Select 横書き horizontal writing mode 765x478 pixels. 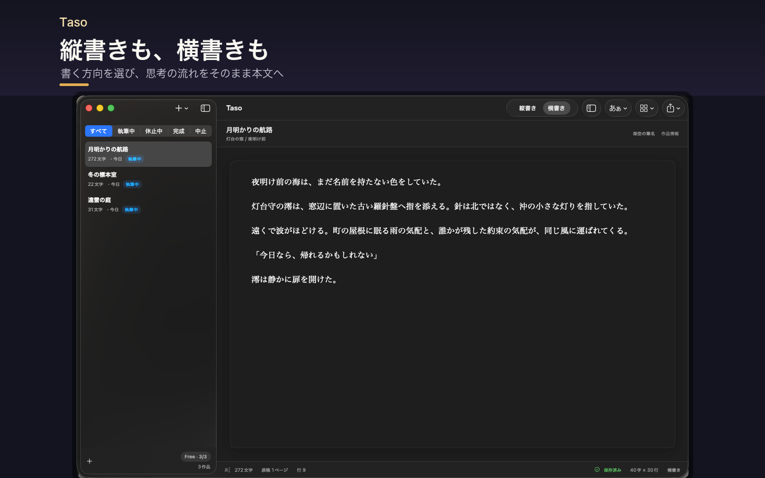(556, 108)
